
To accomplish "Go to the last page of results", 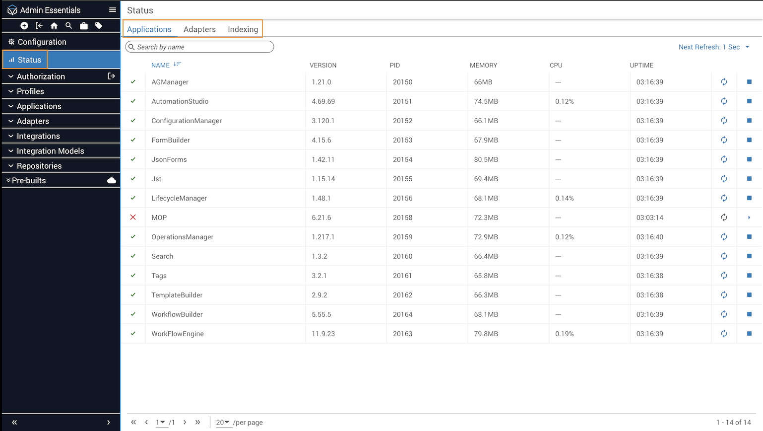I will pyautogui.click(x=197, y=422).
